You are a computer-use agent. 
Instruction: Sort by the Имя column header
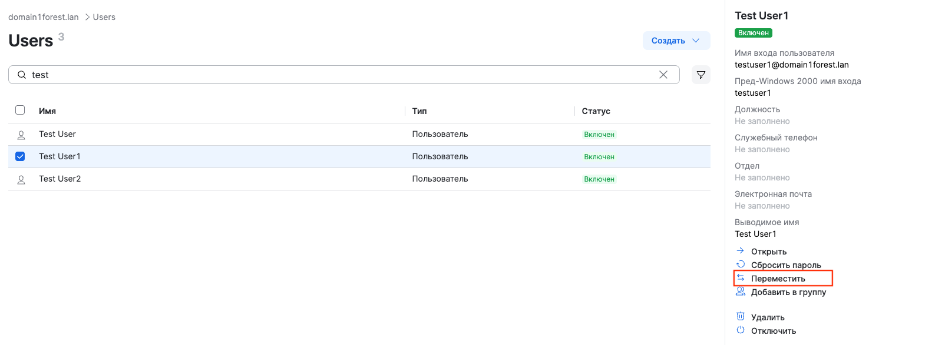(47, 111)
